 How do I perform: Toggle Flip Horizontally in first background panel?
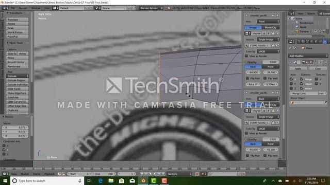[247, 78]
